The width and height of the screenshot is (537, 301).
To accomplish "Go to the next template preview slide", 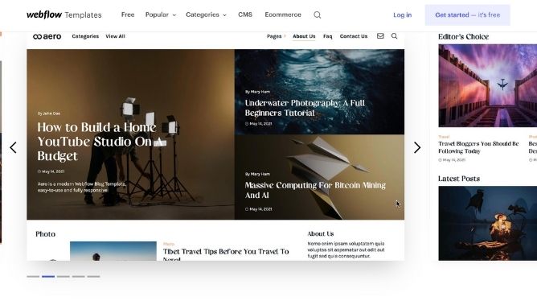I will (x=416, y=148).
